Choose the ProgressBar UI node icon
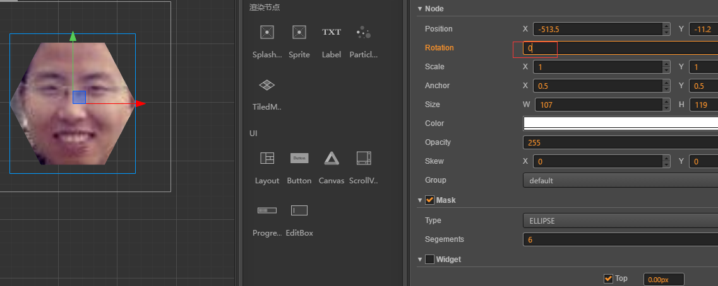Viewport: 718px width, 286px height. pyautogui.click(x=267, y=210)
